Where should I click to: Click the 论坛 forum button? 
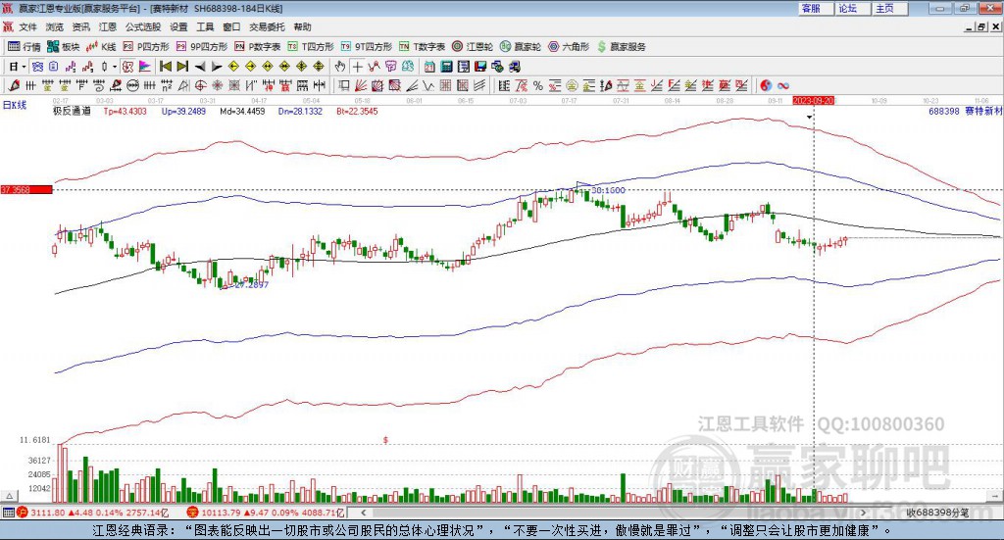coord(854,8)
